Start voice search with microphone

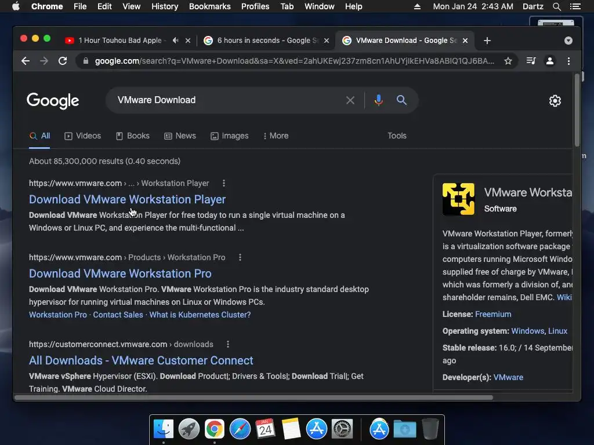pos(378,100)
